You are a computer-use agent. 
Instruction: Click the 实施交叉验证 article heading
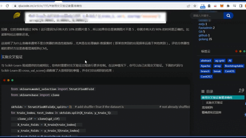(12, 57)
